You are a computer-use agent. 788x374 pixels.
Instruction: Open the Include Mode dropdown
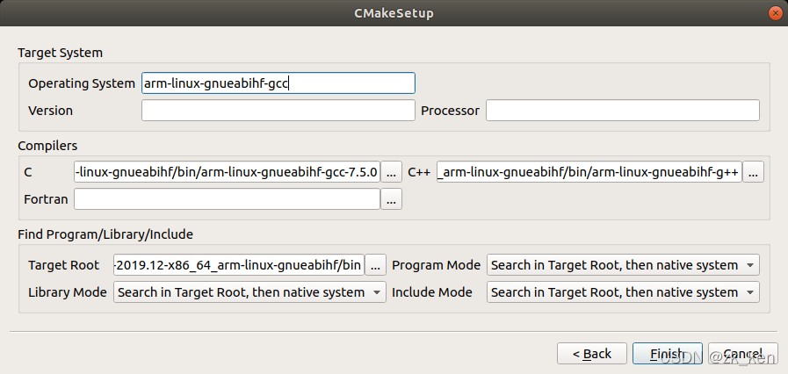(623, 292)
